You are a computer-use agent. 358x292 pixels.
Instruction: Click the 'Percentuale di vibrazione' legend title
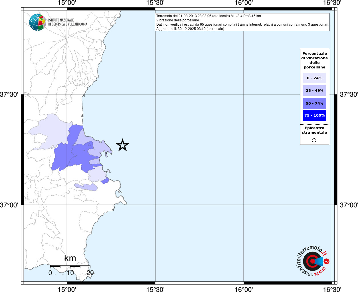314,60
